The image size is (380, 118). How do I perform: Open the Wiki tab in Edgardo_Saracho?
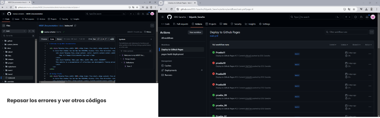[x=223, y=24]
